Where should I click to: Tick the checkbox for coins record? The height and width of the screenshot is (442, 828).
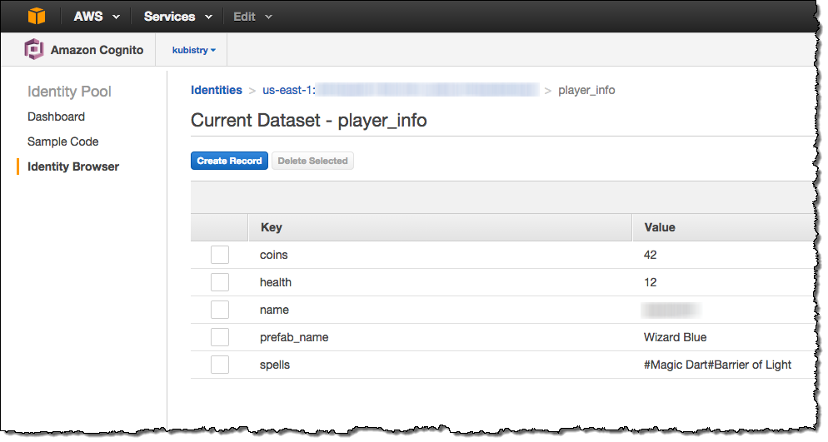(x=220, y=255)
